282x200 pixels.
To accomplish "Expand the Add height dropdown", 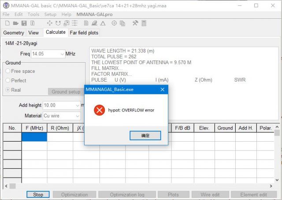I will tap(78, 105).
